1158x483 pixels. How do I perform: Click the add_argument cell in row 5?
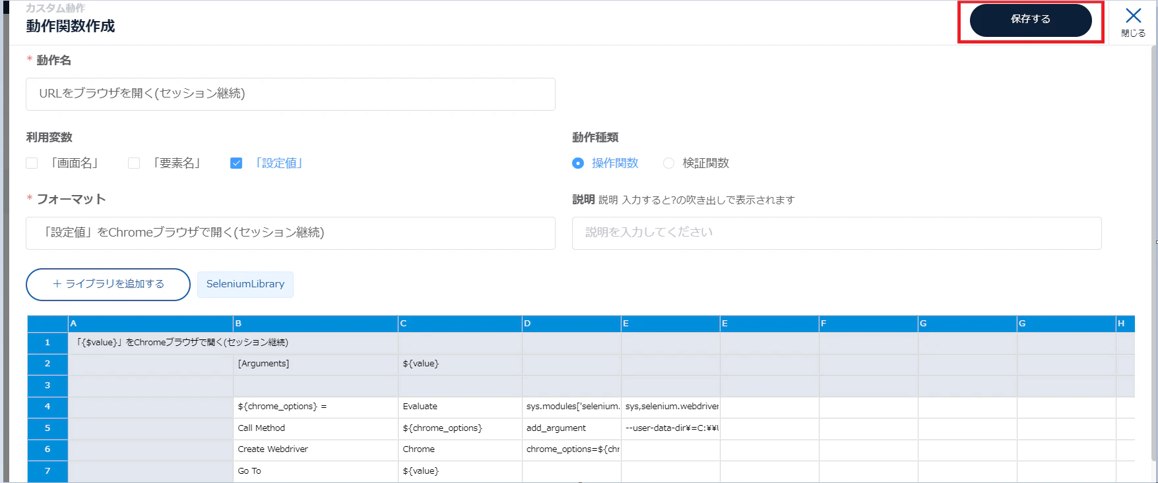(x=571, y=428)
